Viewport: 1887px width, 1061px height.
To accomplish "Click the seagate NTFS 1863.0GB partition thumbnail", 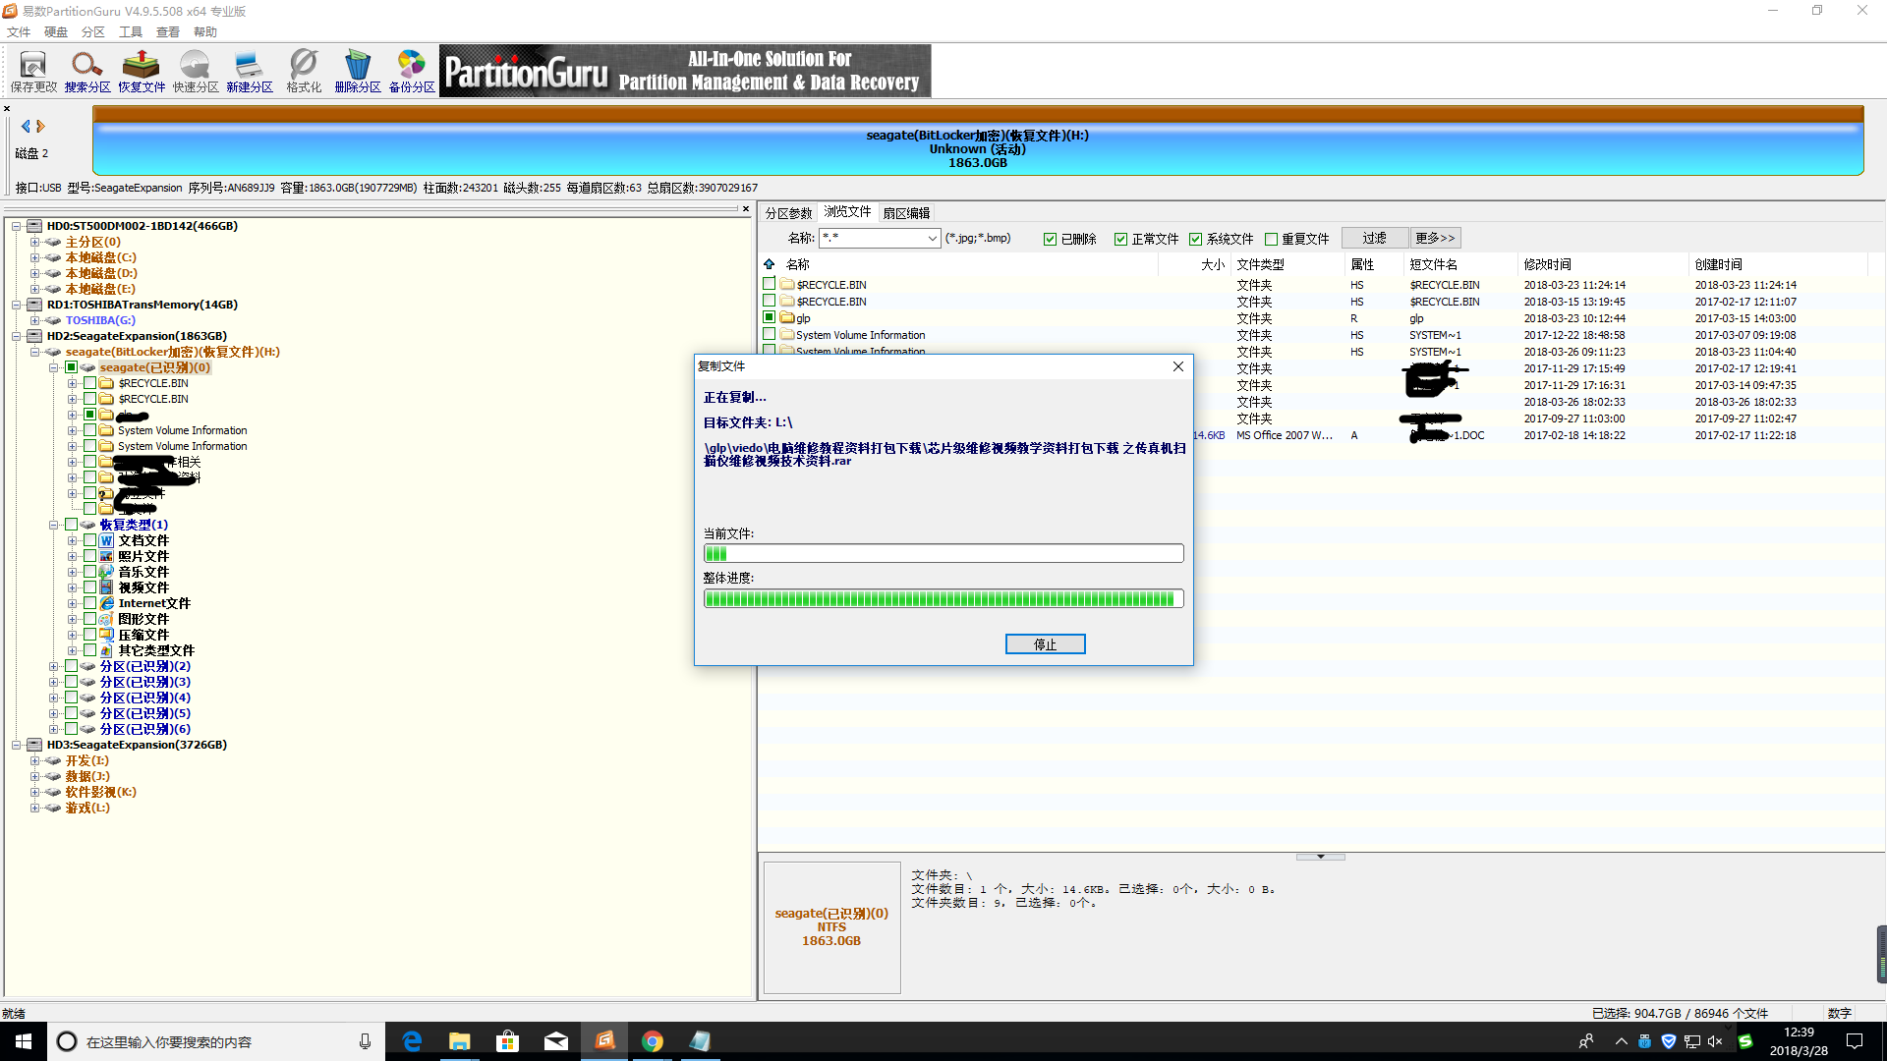I will (x=831, y=927).
